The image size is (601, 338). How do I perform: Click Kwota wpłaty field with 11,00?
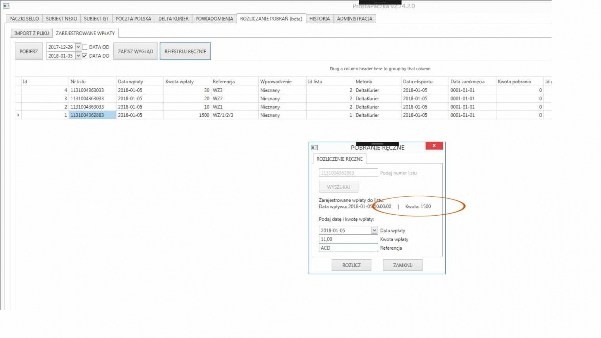tap(348, 239)
